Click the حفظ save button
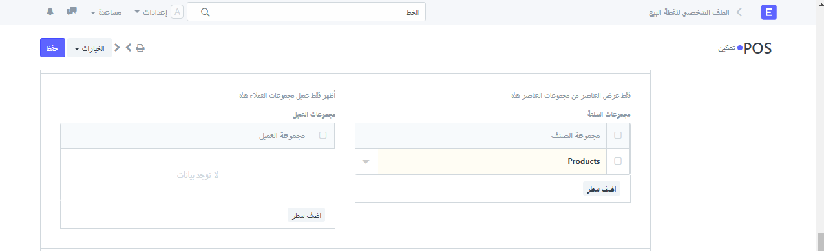Screen dimensions: 824x251 52,48
